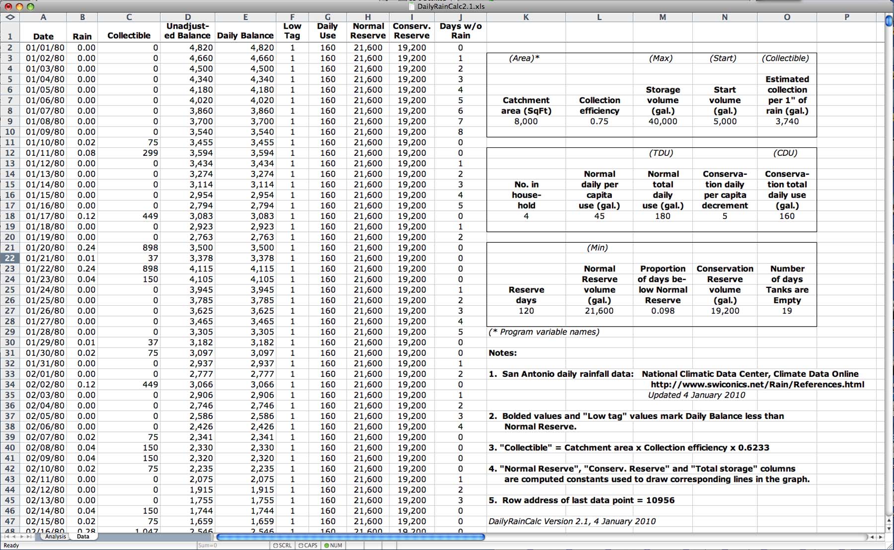Jump to first sheet tab arrow
The height and width of the screenshot is (550, 894).
pyautogui.click(x=6, y=537)
